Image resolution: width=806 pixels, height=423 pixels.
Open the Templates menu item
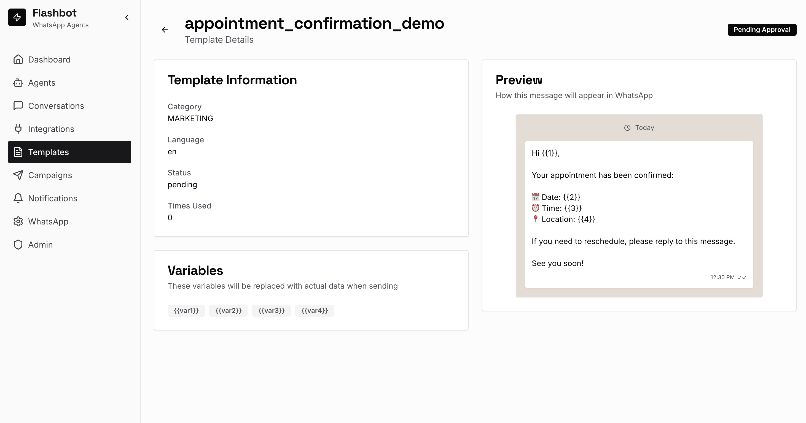pyautogui.click(x=69, y=152)
